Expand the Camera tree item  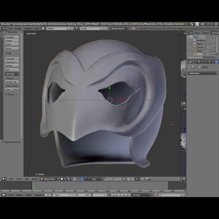[x=191, y=47]
